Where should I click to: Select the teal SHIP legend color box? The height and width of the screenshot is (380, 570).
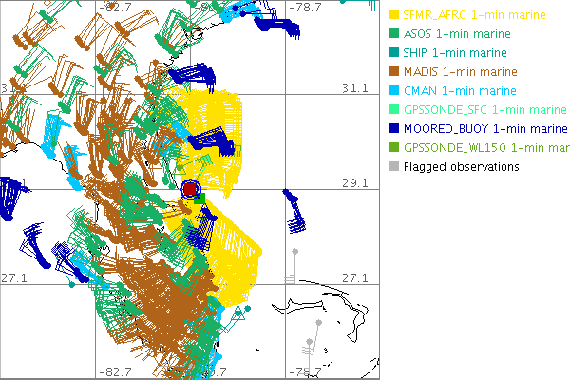[x=394, y=53]
